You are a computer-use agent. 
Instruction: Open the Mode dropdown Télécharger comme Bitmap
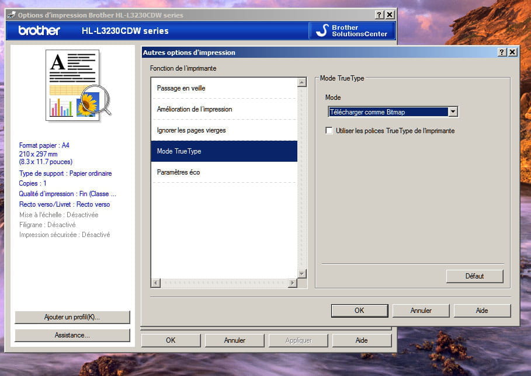[x=393, y=112]
